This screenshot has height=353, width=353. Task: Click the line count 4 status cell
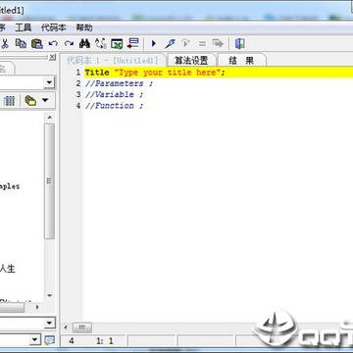(x=72, y=341)
